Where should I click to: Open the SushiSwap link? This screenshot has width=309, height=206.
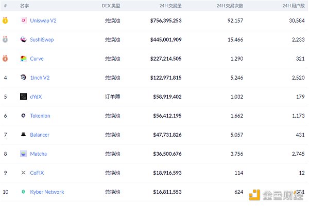42,40
